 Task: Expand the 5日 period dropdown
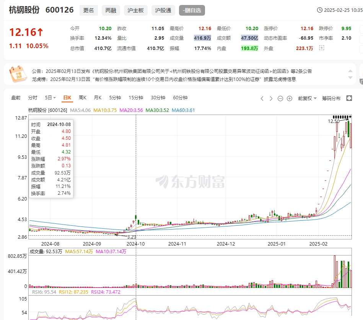click(x=50, y=98)
